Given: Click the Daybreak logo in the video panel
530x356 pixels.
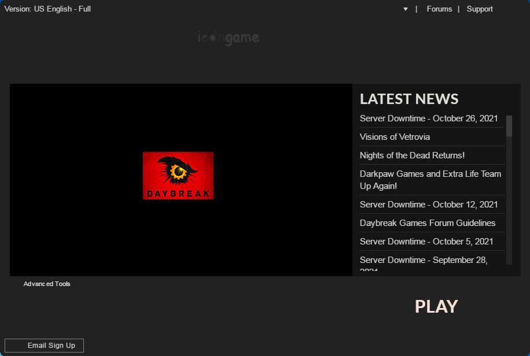Looking at the screenshot, I should 178,176.
